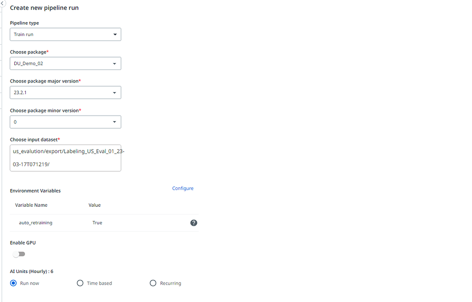This screenshot has width=472, height=302.
Task: Open the Pipeline type dropdown showing Train run
Action: coord(65,35)
